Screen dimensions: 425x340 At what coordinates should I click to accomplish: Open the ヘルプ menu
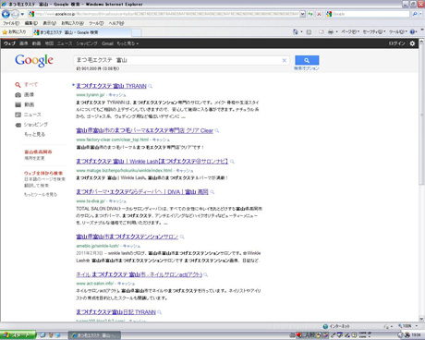click(x=116, y=23)
